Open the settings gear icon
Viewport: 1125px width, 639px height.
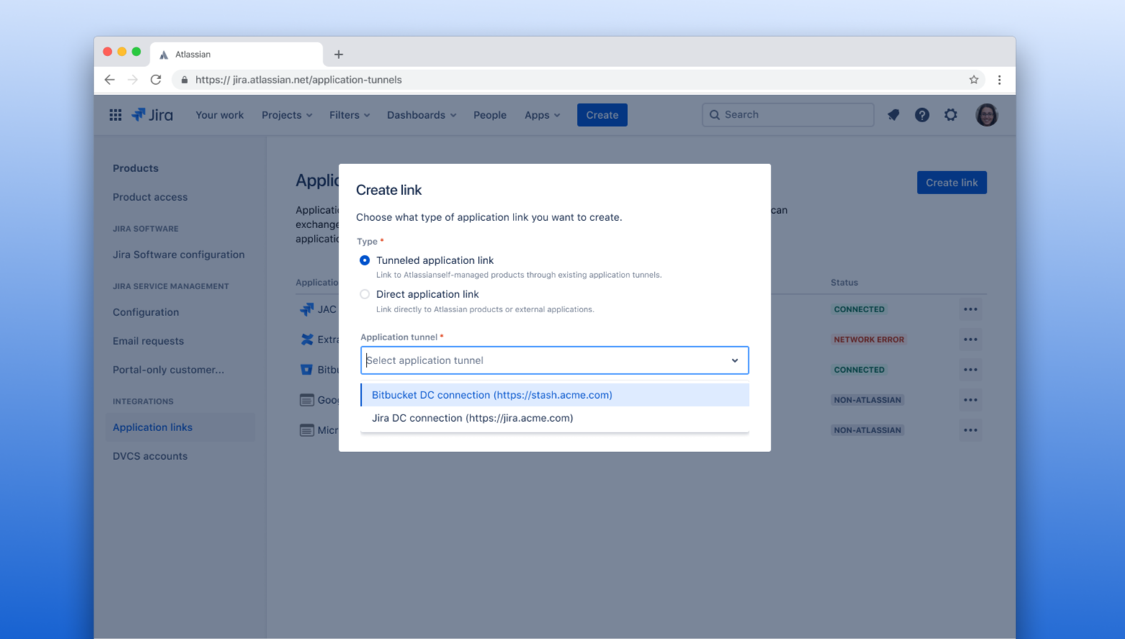tap(951, 115)
